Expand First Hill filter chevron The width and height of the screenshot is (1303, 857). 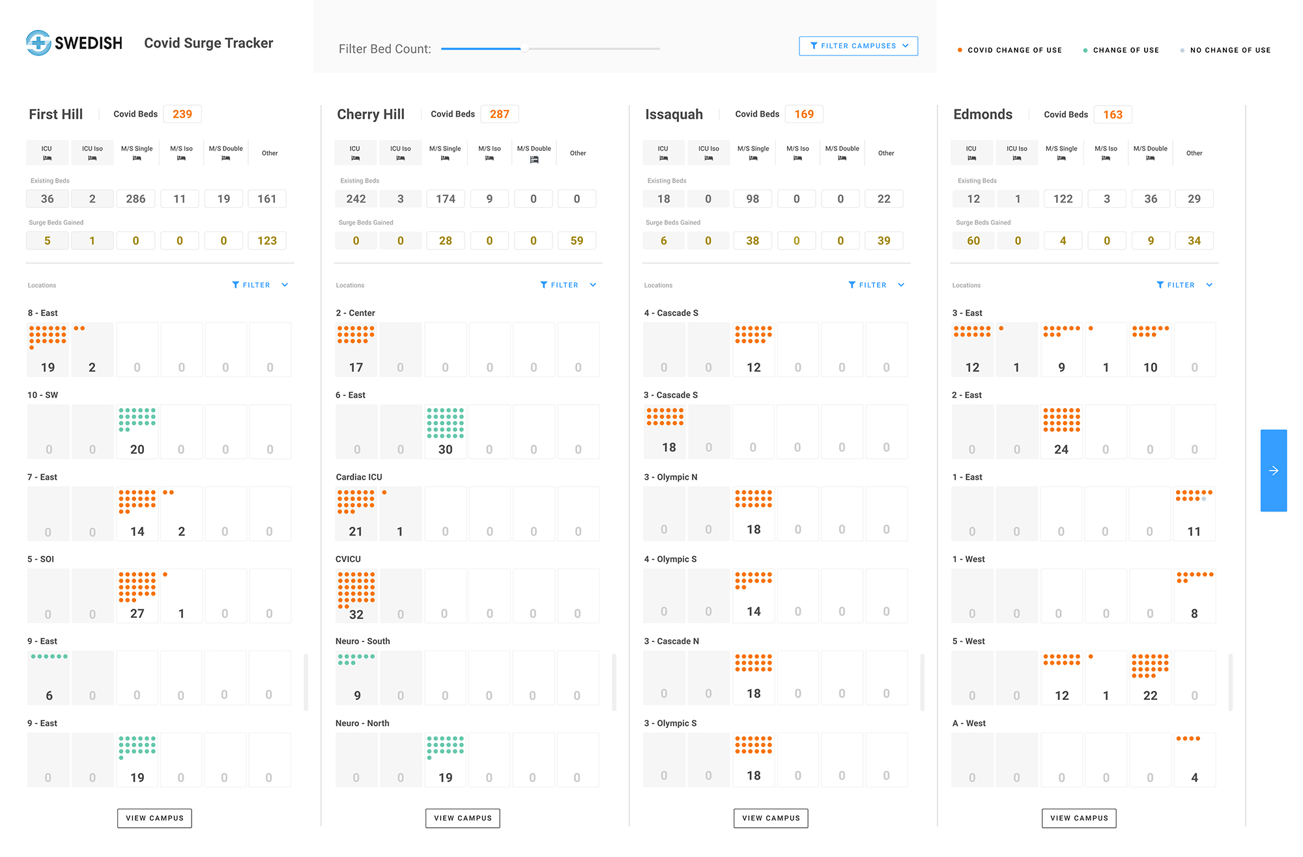285,285
